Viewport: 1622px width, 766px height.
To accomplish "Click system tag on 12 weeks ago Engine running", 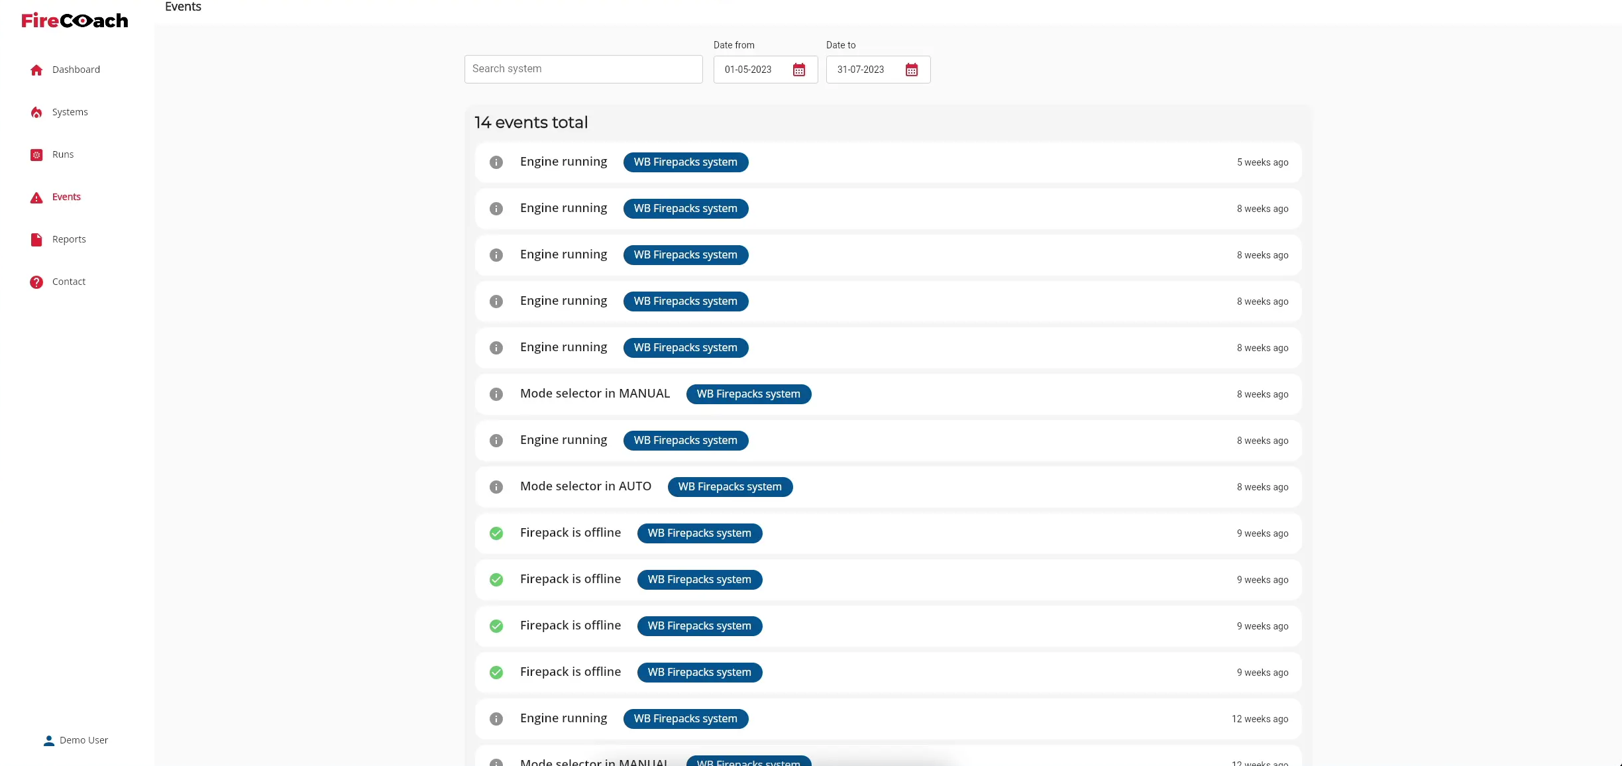I will click(x=686, y=719).
